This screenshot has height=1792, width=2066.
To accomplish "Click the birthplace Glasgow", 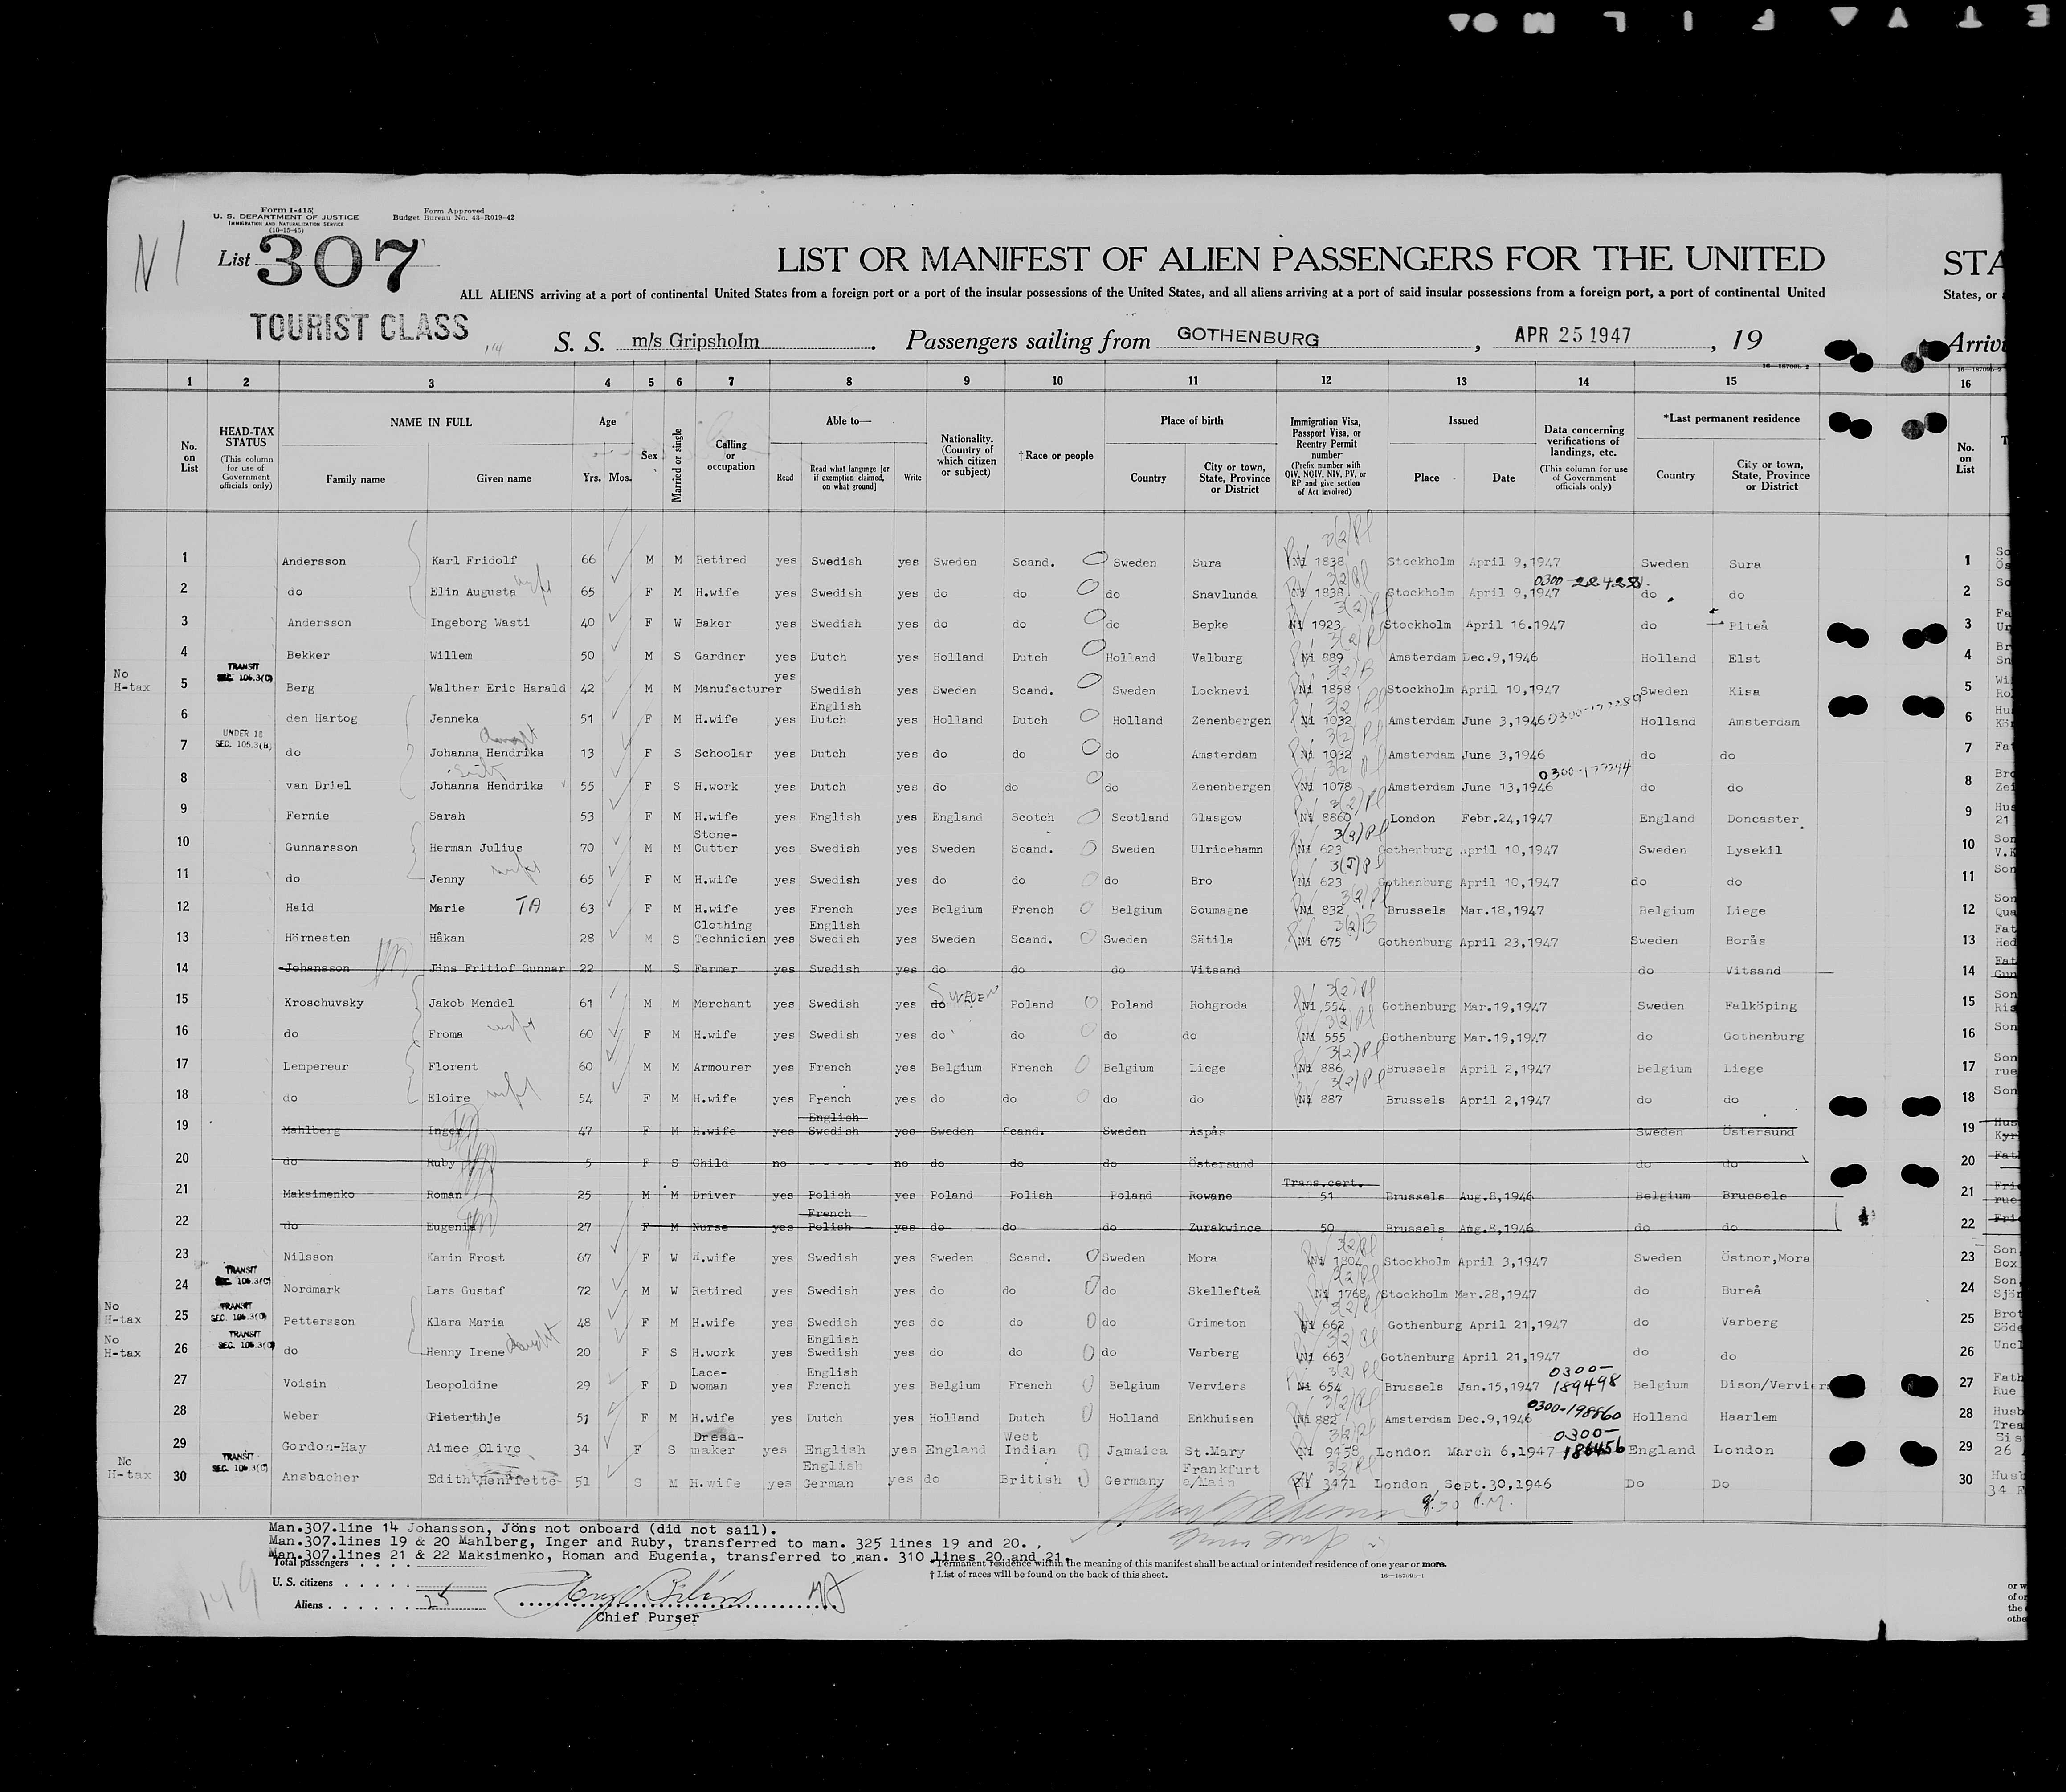I will [1216, 817].
